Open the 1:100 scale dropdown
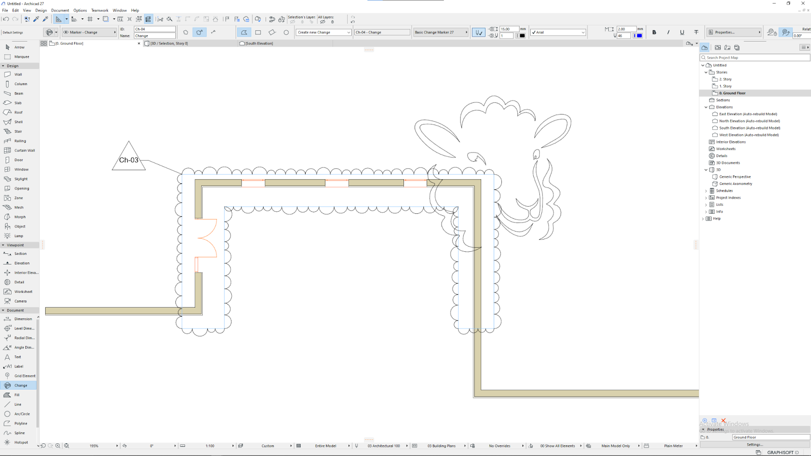 [210, 446]
